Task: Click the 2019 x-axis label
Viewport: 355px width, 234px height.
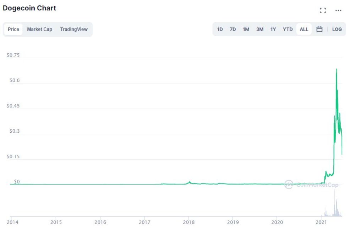Action: point(233,222)
